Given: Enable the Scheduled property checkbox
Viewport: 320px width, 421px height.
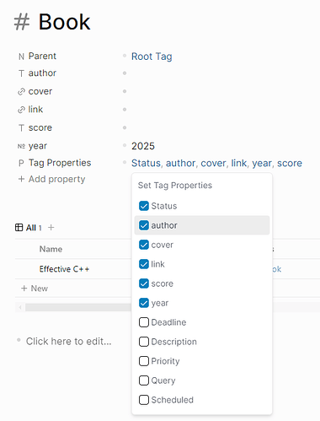Looking at the screenshot, I should [144, 400].
